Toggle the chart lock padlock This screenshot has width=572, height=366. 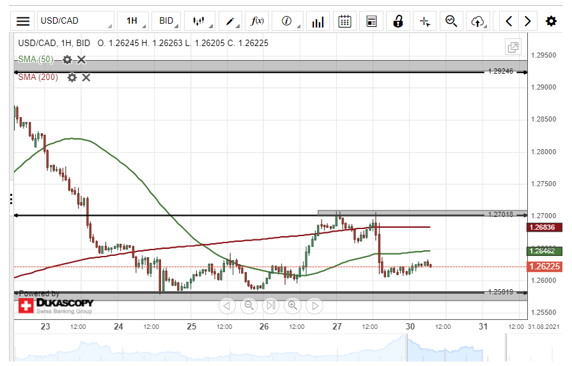coord(398,21)
